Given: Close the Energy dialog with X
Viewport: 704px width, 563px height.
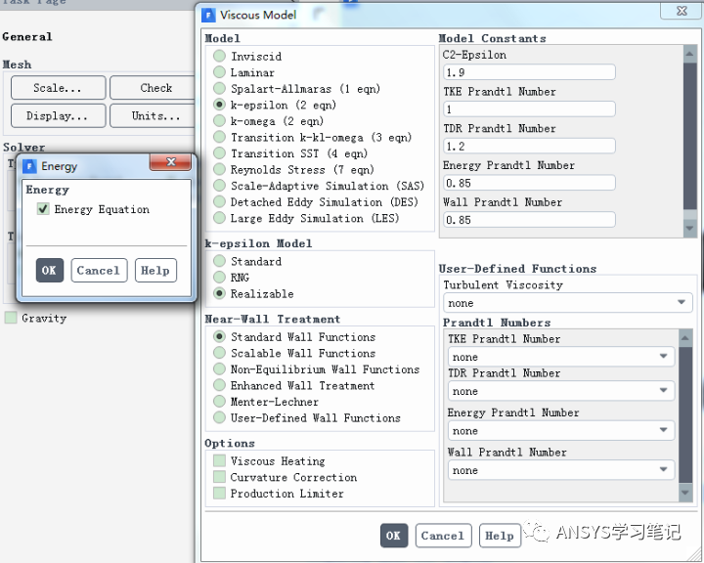Looking at the screenshot, I should pos(172,164).
